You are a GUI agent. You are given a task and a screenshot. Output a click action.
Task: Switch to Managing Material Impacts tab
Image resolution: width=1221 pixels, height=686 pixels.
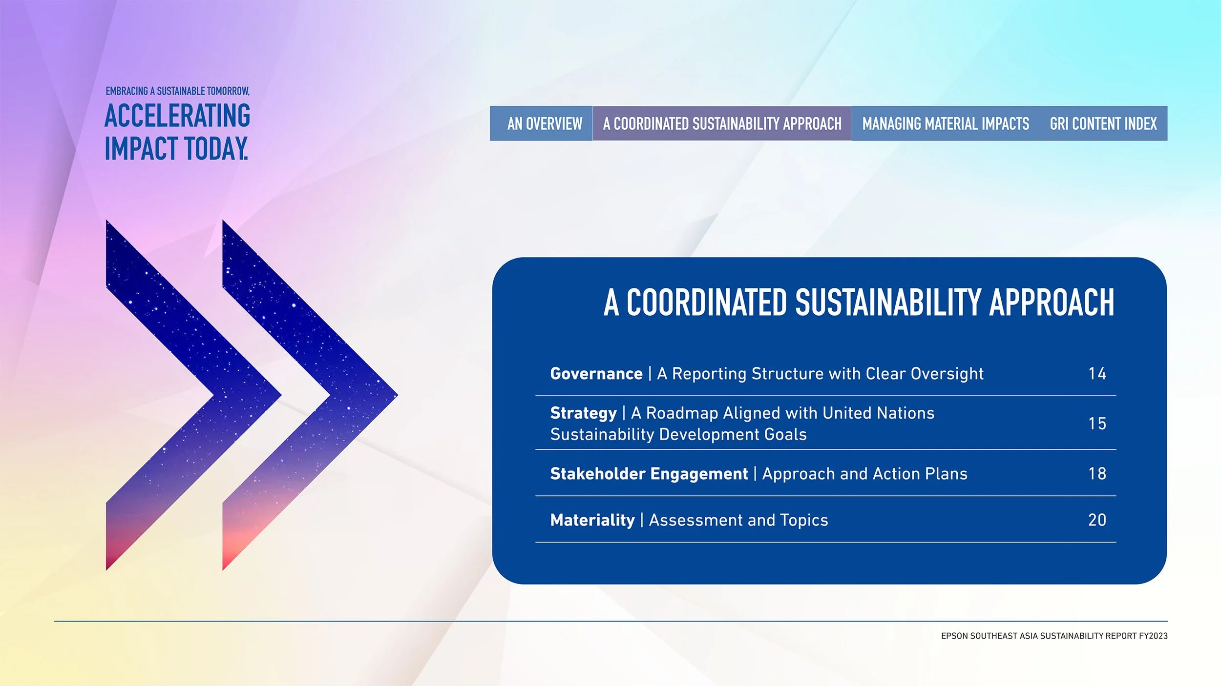(945, 123)
